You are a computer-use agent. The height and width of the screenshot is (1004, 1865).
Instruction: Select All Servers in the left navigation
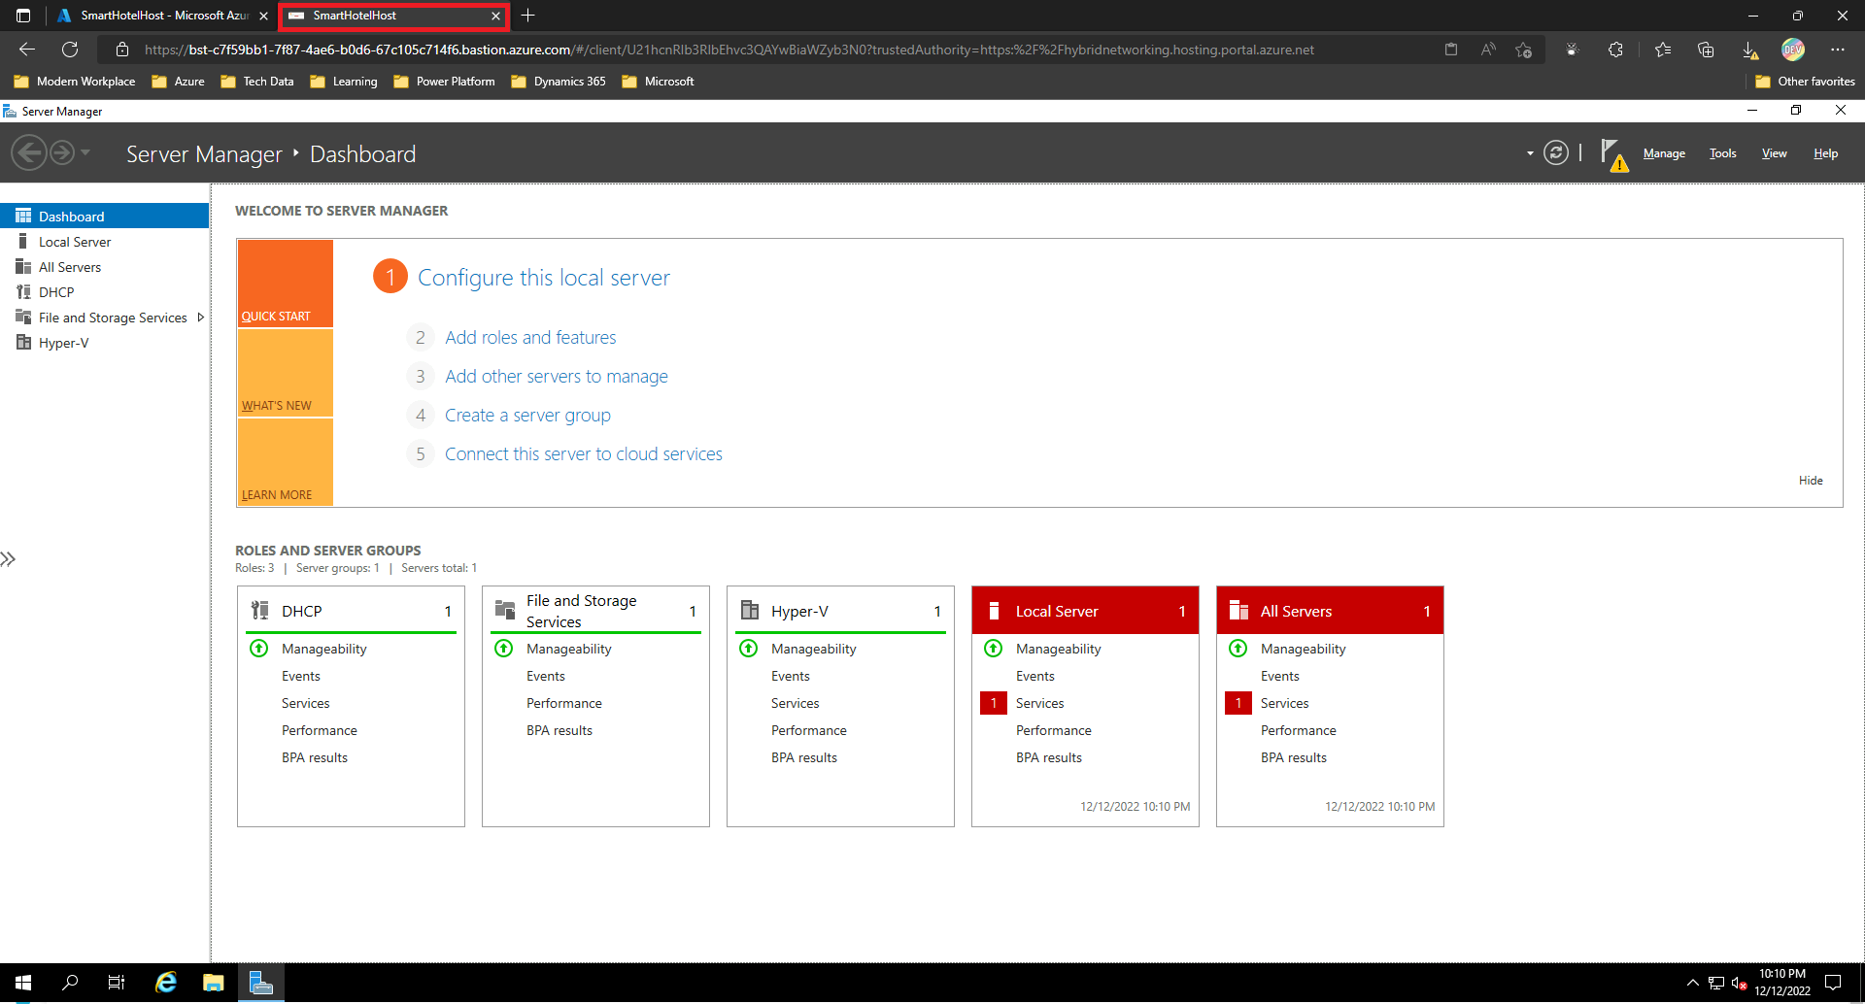coord(105,267)
